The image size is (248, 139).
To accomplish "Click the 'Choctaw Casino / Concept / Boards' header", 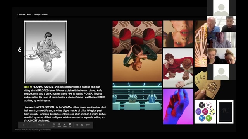I will tap(33, 14).
